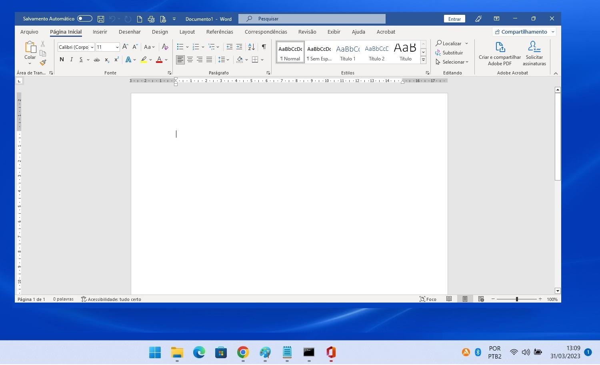Enable Foco mode in the status bar
This screenshot has width=600, height=365.
[x=428, y=299]
